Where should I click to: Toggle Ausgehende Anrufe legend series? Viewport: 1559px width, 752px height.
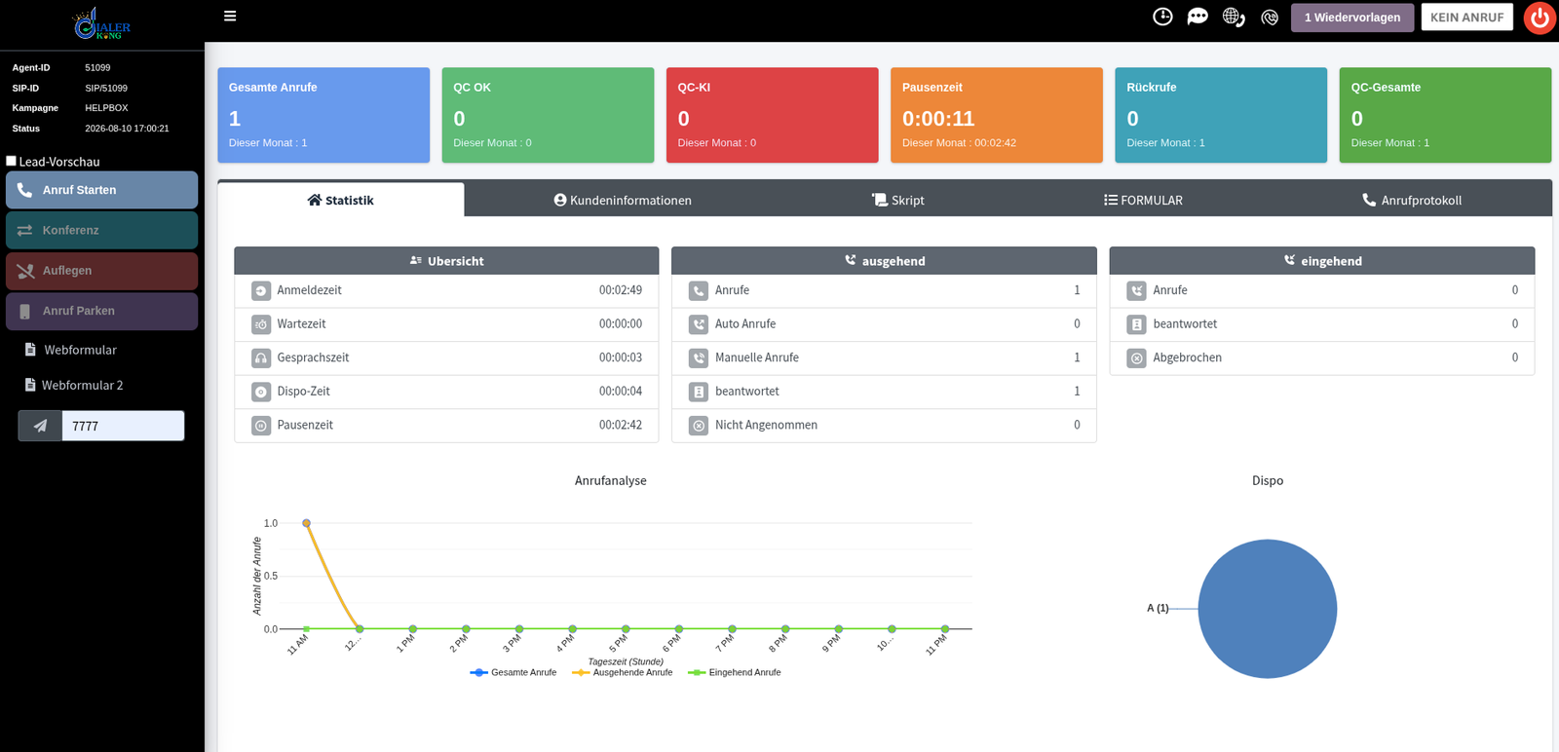tap(623, 672)
